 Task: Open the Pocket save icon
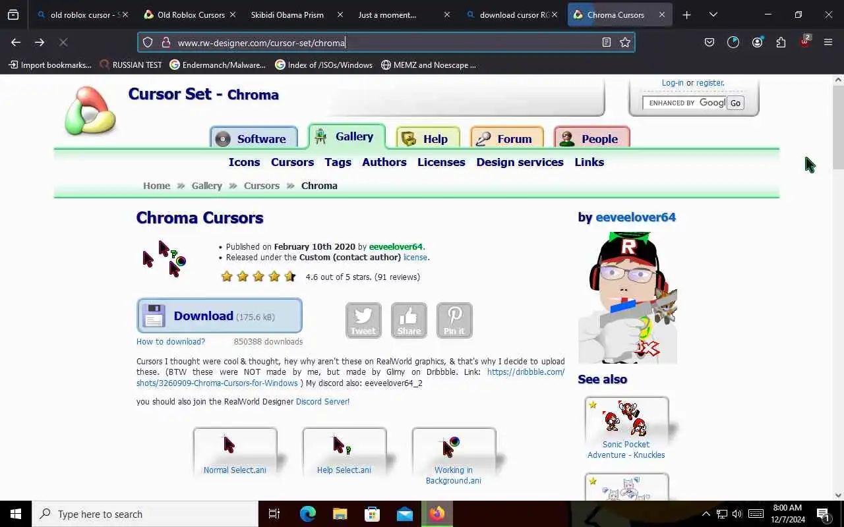coord(709,42)
